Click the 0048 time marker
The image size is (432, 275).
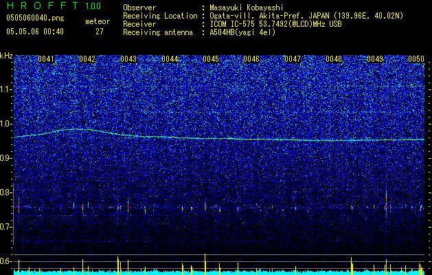[334, 59]
